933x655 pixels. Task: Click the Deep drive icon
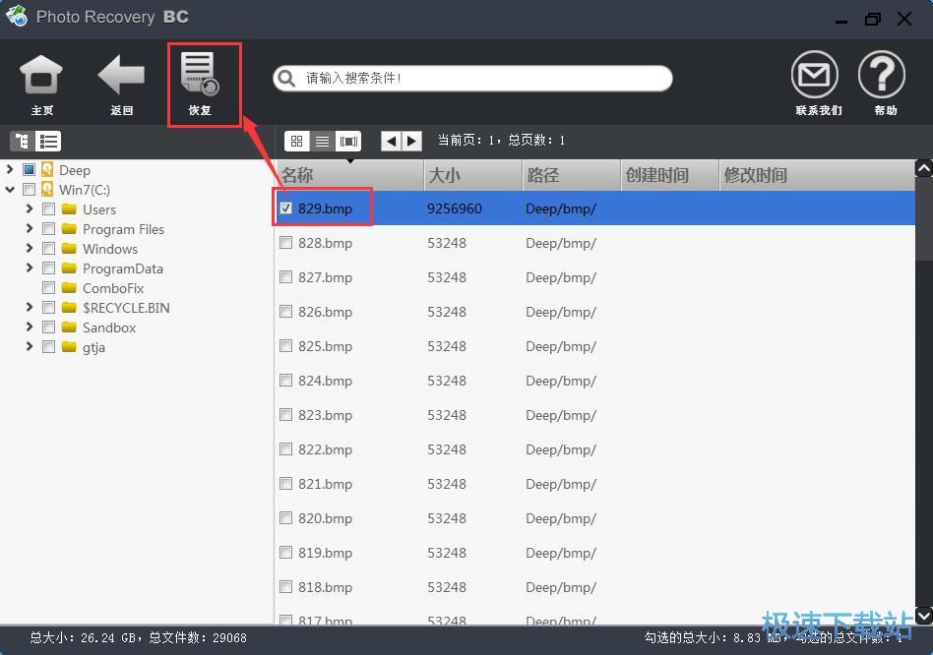47,170
